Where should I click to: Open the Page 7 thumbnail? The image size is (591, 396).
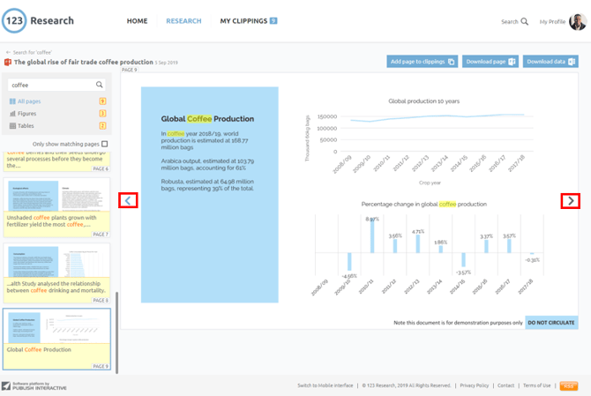tap(56, 207)
